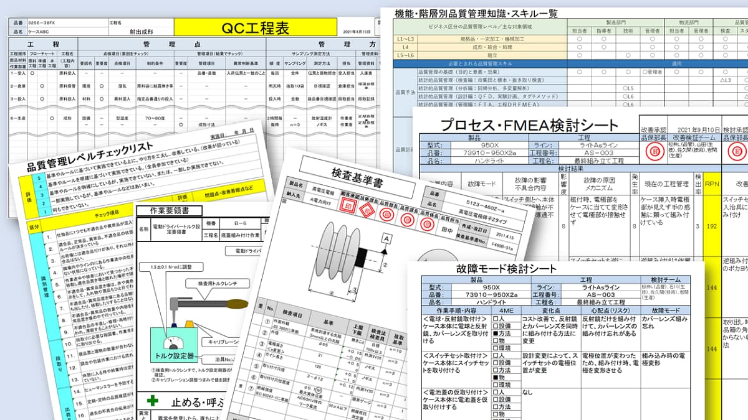Check 設備 in the 電球・反射鏡取付け row

pyautogui.click(x=496, y=326)
